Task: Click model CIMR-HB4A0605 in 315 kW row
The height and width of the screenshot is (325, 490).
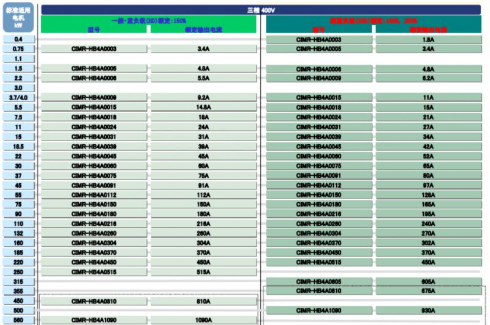Action: 318,282
